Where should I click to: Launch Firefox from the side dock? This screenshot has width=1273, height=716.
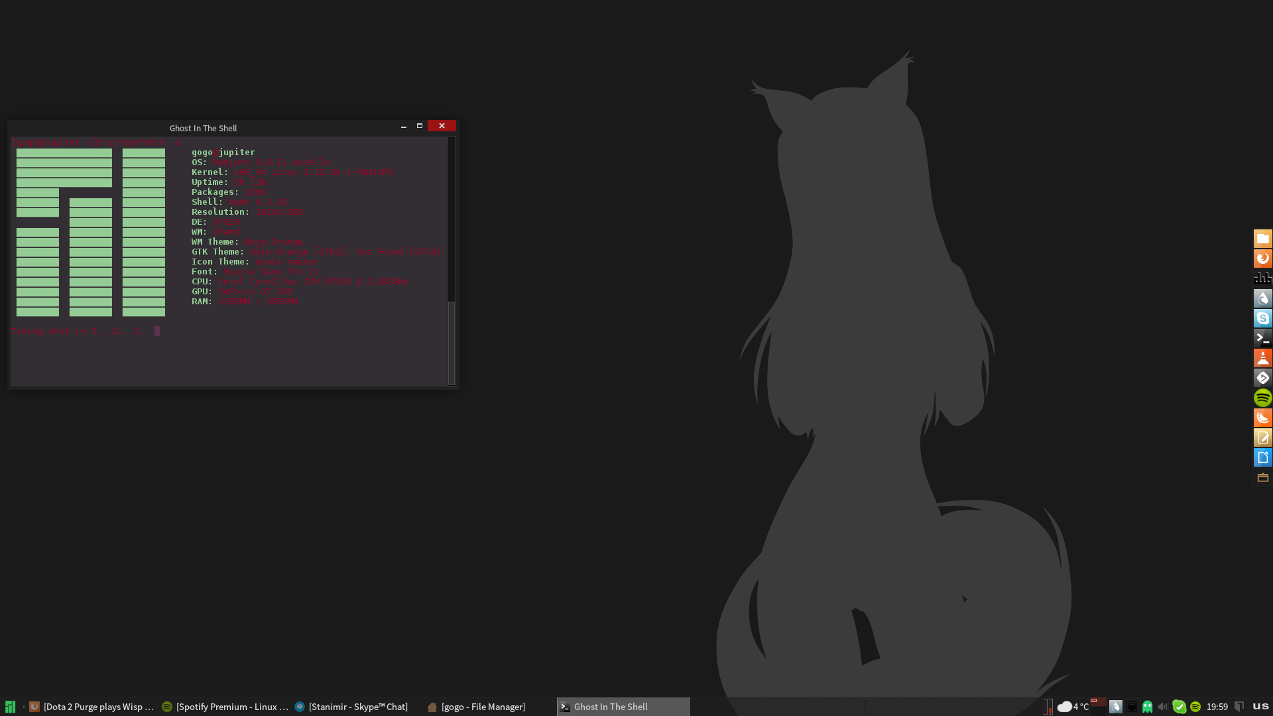click(1262, 259)
